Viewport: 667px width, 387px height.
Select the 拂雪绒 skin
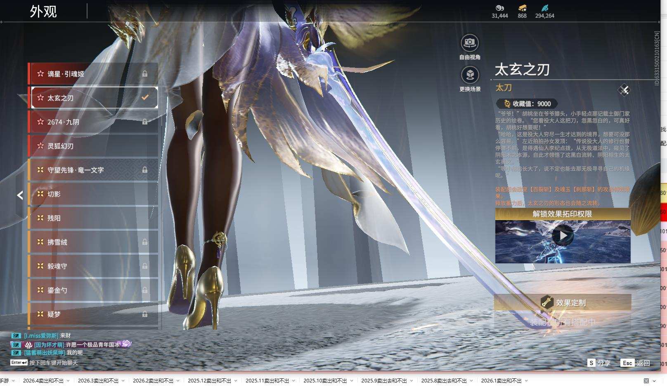pos(93,242)
